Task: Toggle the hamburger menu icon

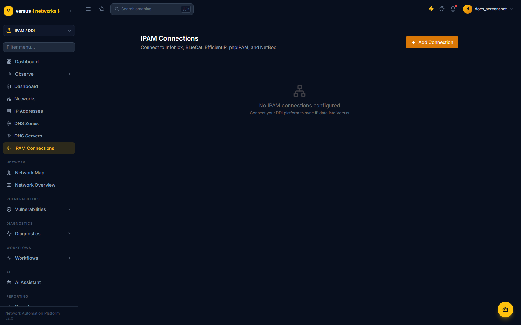Action: (88, 9)
